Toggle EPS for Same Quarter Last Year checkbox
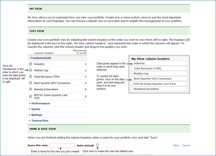The height and width of the screenshot is (156, 216). pos(31,96)
